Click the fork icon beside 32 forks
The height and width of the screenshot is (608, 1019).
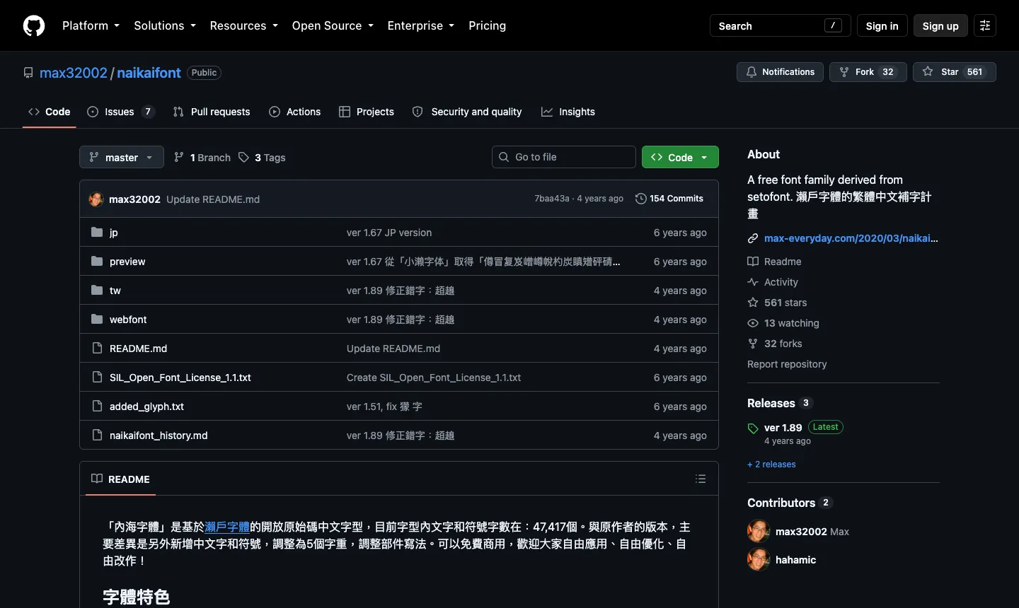click(753, 344)
